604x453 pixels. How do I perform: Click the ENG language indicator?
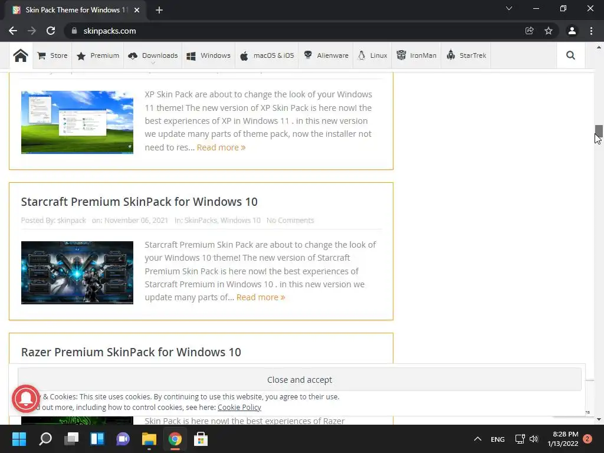[498, 439]
